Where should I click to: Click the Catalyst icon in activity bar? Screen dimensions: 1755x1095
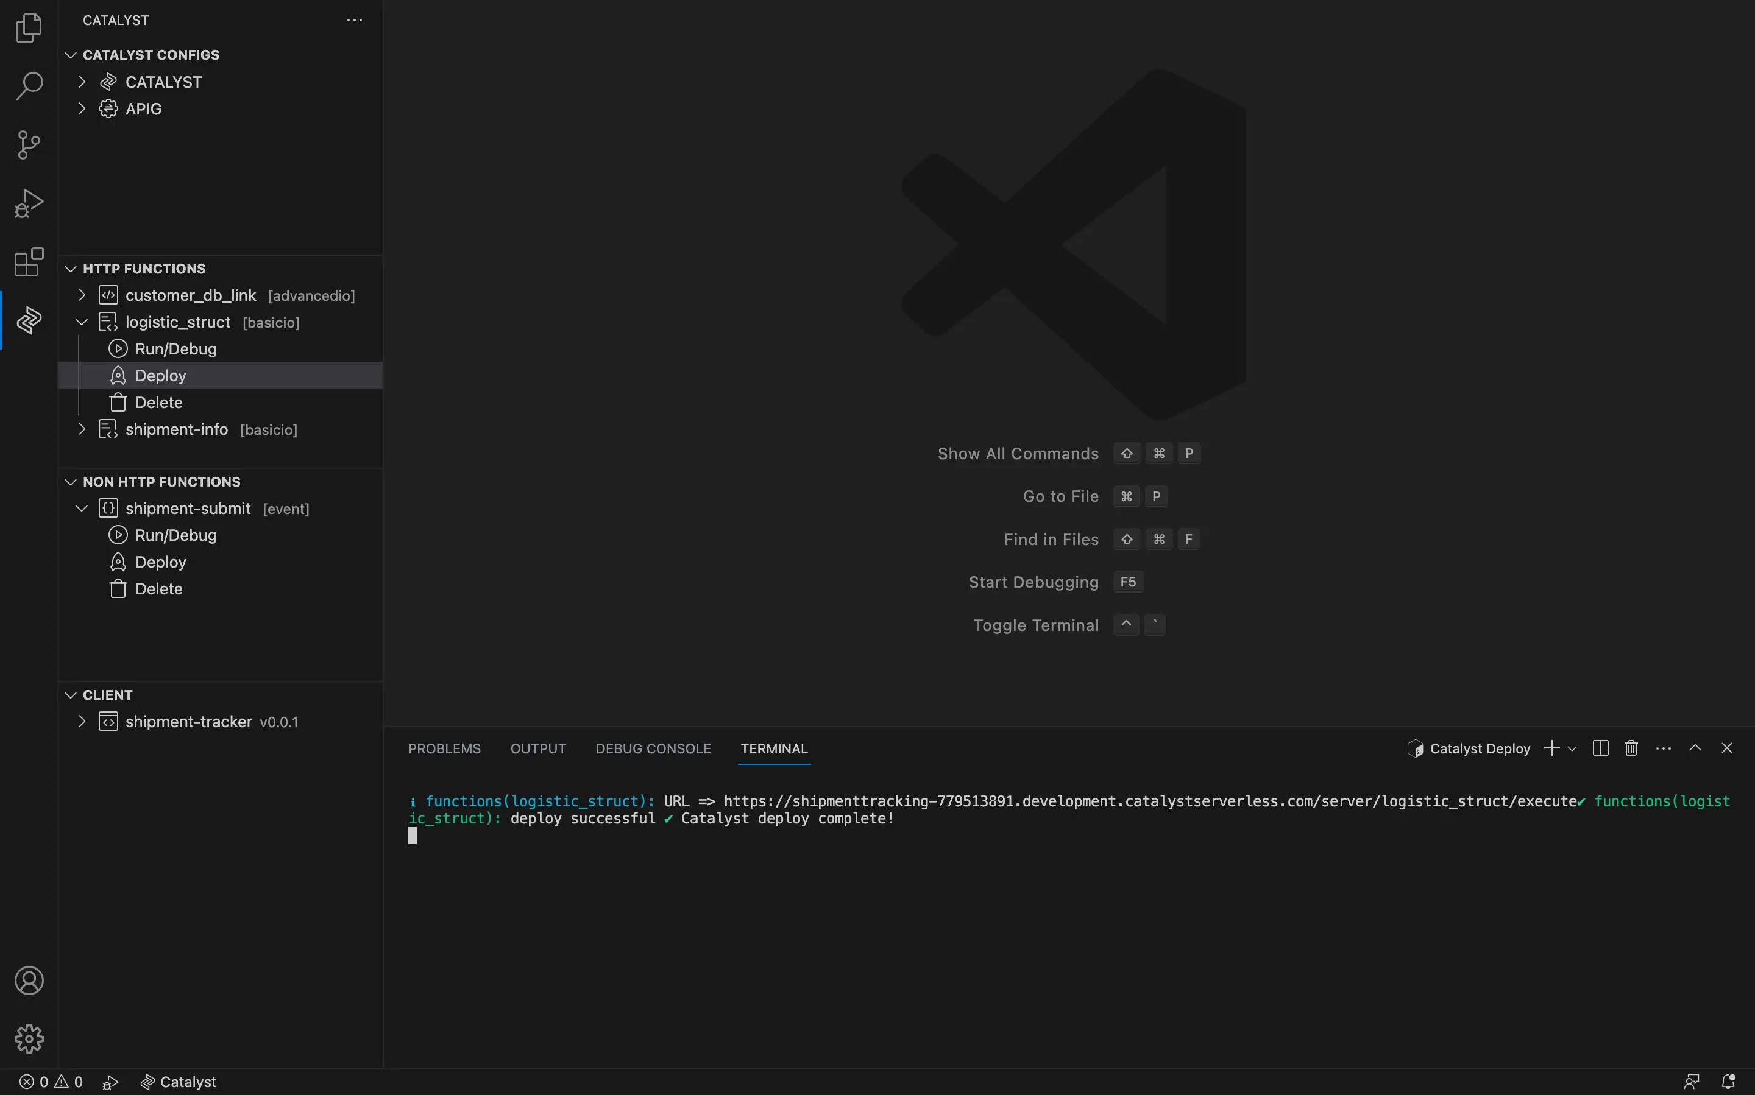point(29,320)
